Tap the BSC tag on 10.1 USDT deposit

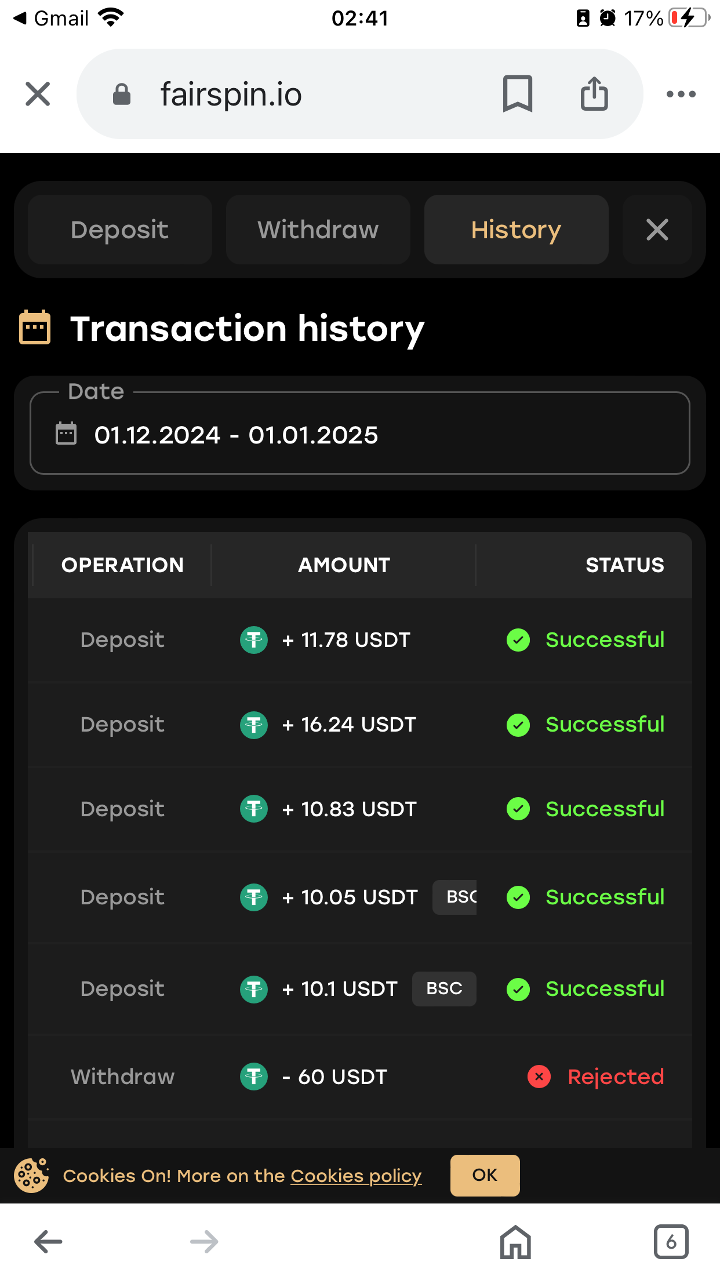pos(444,988)
